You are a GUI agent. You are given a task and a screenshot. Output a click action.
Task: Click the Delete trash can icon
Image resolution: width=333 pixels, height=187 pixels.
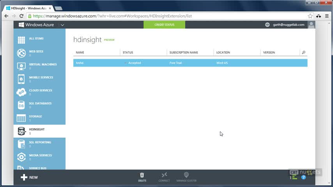pos(142,175)
